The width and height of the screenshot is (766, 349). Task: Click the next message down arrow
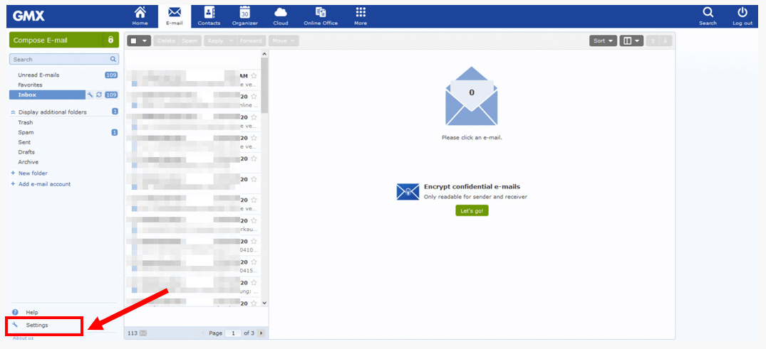[665, 41]
